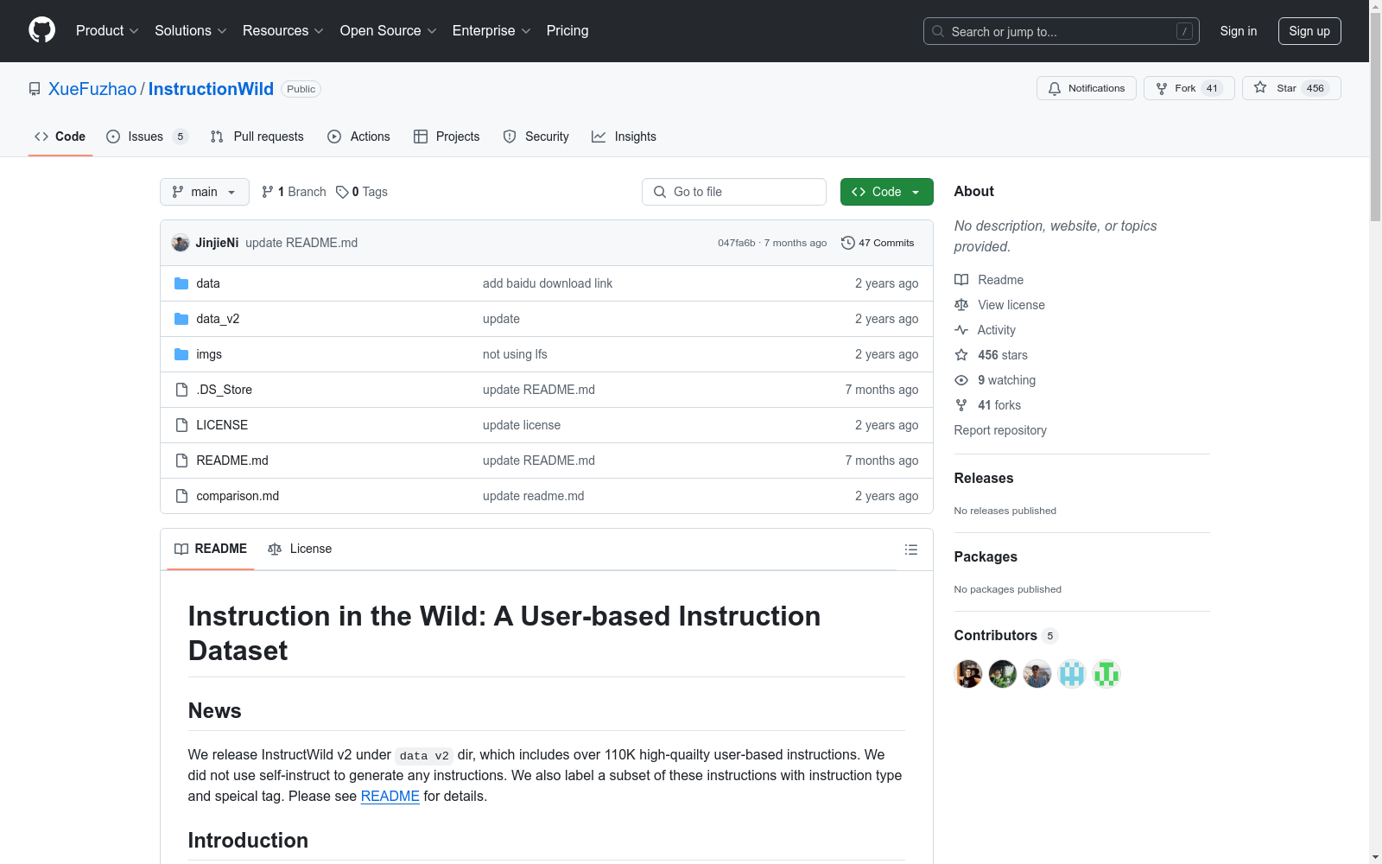Click the LICENSE file icon

tap(181, 425)
